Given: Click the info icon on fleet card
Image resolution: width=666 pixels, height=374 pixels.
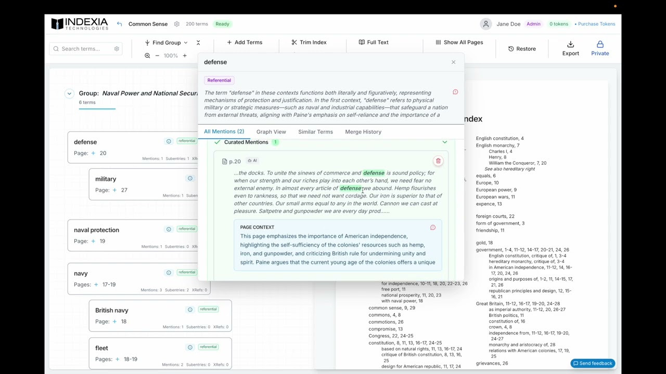Looking at the screenshot, I should tap(190, 348).
